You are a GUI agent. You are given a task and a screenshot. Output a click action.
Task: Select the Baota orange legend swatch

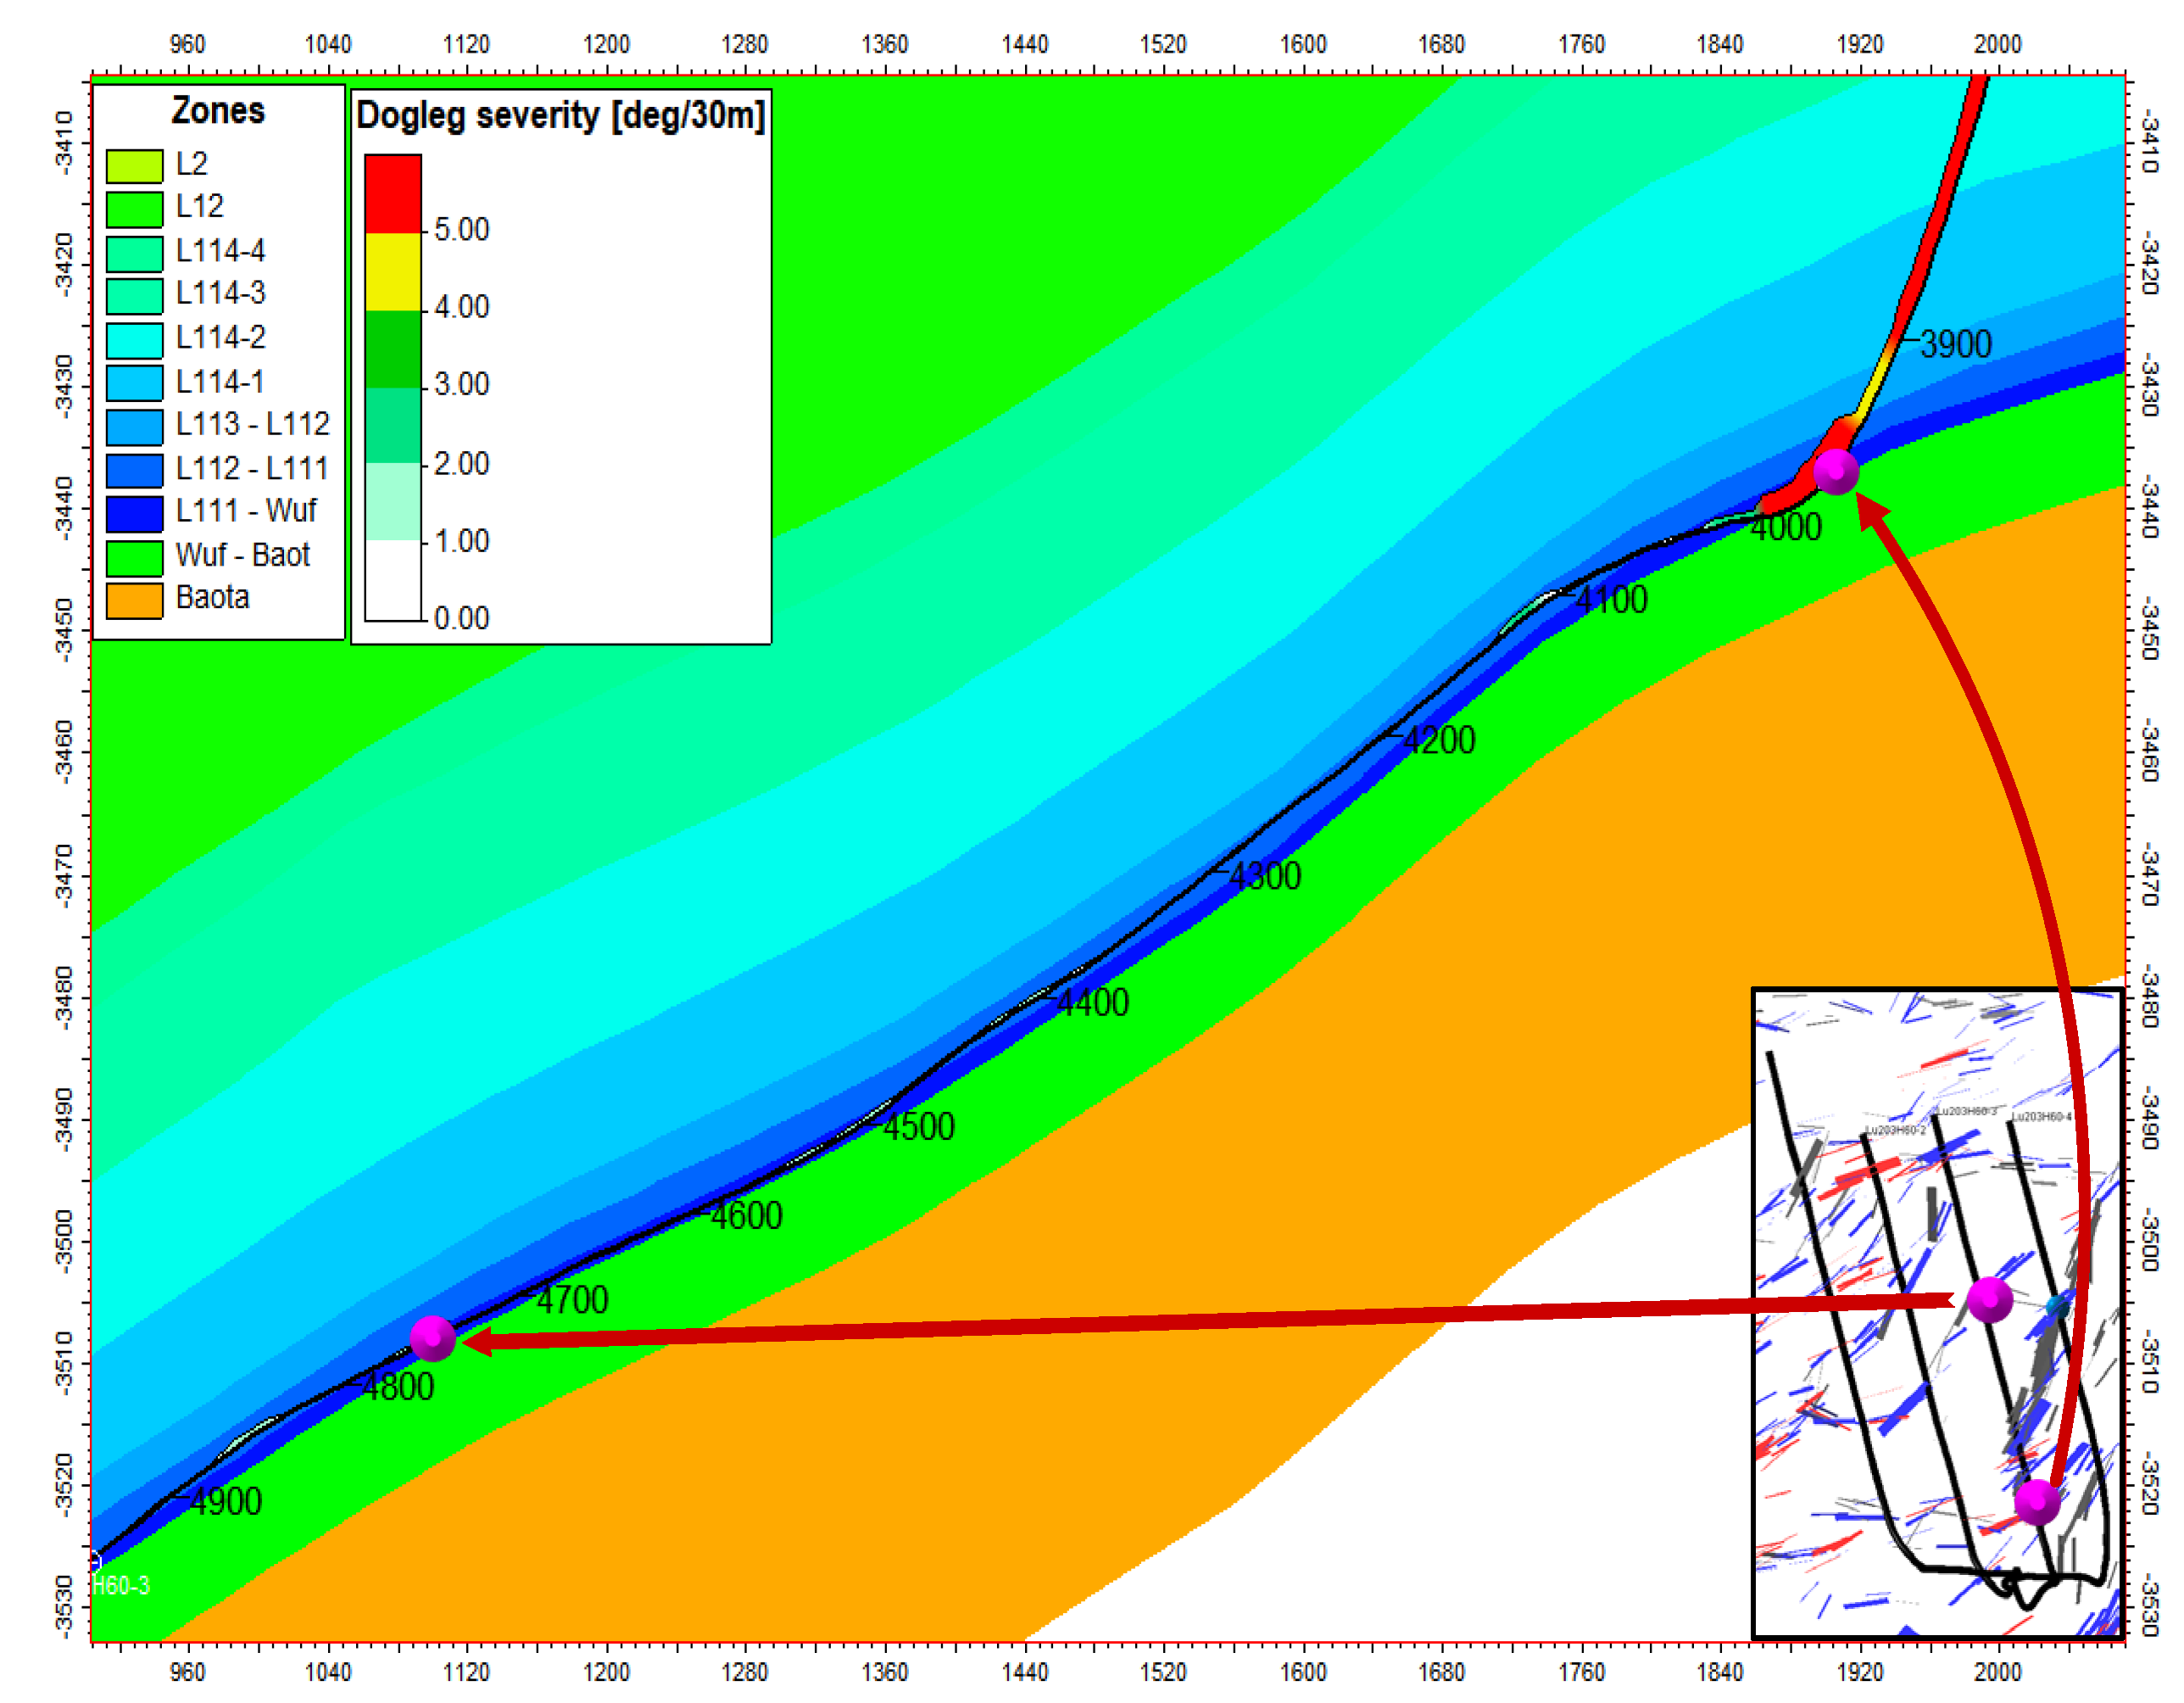(134, 600)
